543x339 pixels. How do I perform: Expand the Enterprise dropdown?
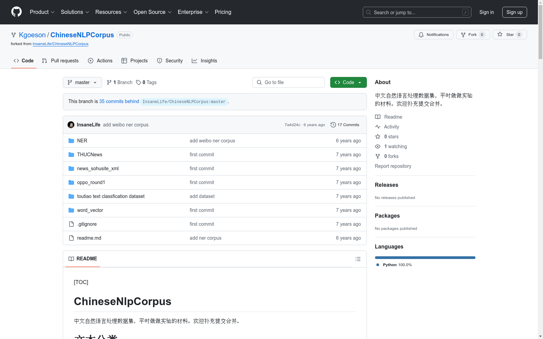click(x=193, y=12)
